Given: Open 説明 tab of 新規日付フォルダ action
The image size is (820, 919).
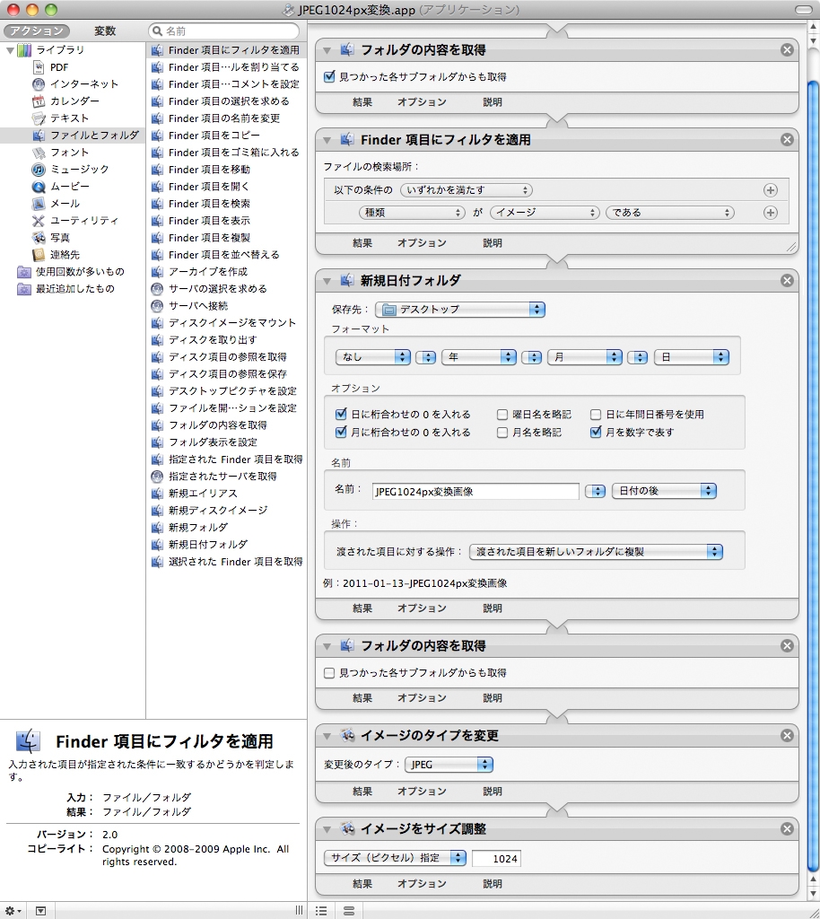Looking at the screenshot, I should (493, 608).
